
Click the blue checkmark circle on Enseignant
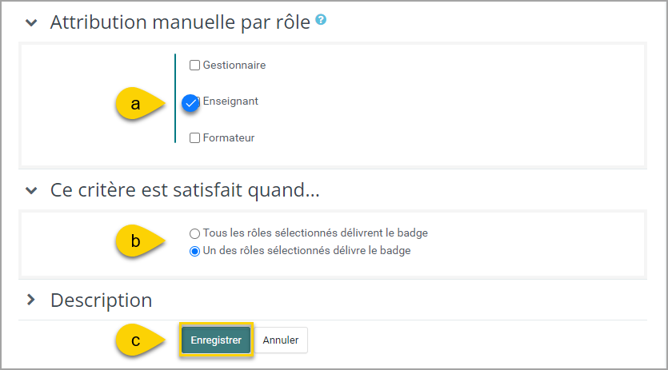pyautogui.click(x=190, y=103)
